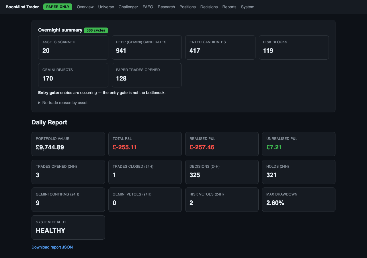Viewport: 367px width, 258px height.
Task: Click the Trades Opened (24h) value 3
Action: click(38, 175)
